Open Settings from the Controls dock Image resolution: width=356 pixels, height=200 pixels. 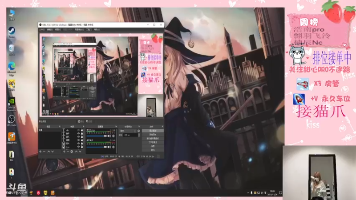[153, 146]
